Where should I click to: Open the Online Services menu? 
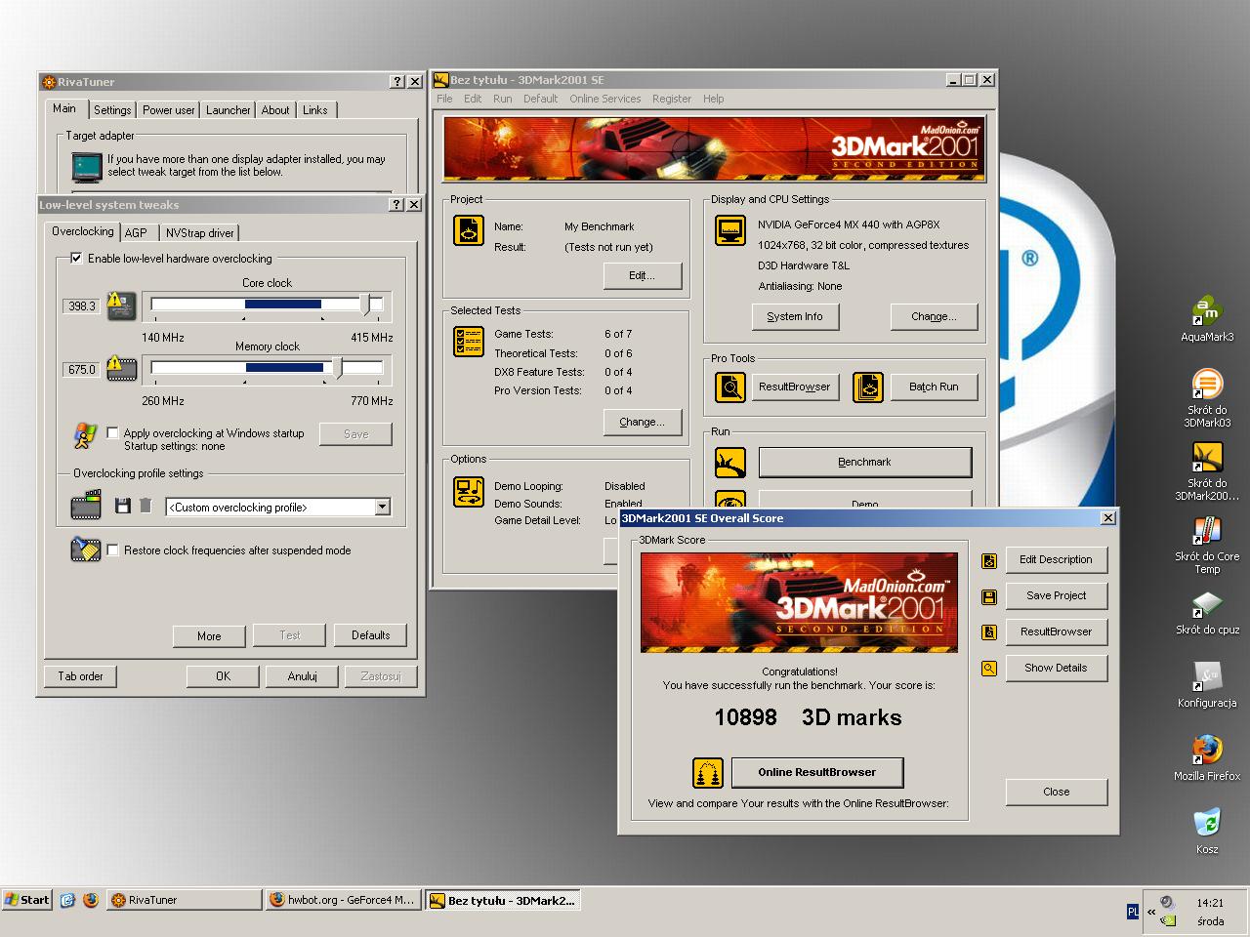pyautogui.click(x=605, y=99)
